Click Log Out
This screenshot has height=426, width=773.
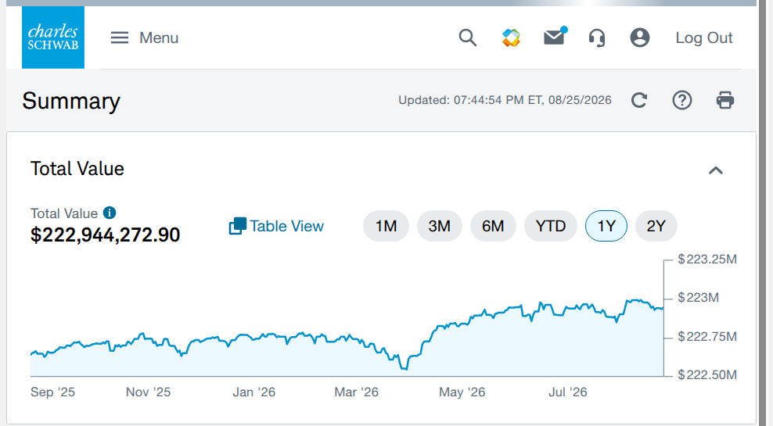tap(704, 38)
